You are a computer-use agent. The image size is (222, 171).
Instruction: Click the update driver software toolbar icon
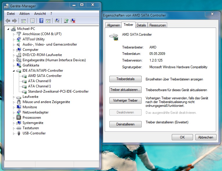click(x=66, y=21)
